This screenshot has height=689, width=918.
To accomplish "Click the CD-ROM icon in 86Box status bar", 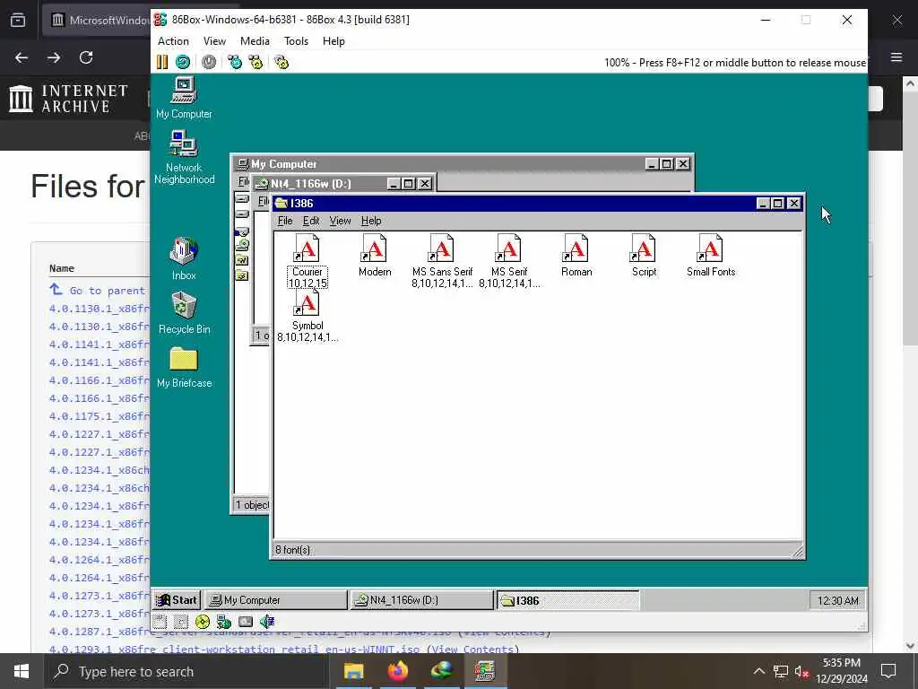I will click(x=203, y=622).
